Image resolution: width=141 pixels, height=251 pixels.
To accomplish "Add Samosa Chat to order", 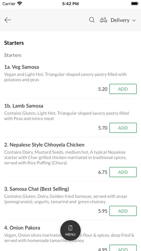I will 123,211.
